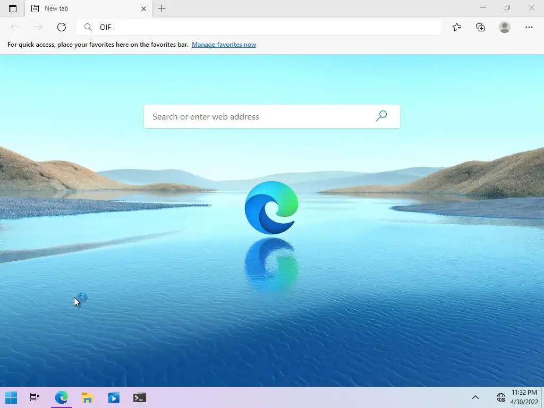
Task: Open the Collections button
Action: (480, 27)
